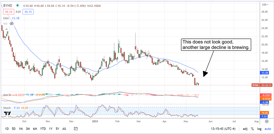
Task: Select the 5Y time range
Action: (x=57, y=129)
